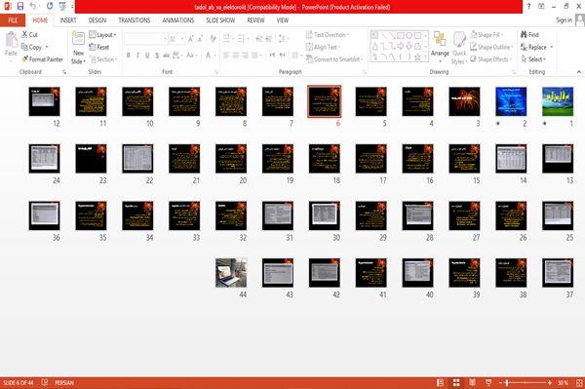This screenshot has width=585, height=389.
Task: Switch to Reading View in the status bar
Action: point(472,382)
